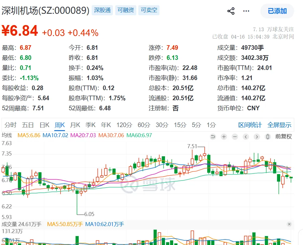Screen dimensions: 303x245
Task: Open the 季K chart tab
Action: point(91,125)
